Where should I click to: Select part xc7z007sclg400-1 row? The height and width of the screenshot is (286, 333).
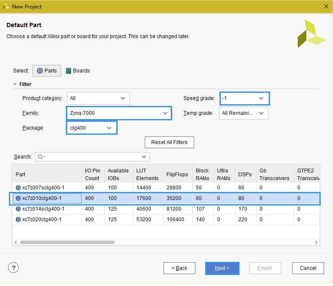tap(166, 187)
